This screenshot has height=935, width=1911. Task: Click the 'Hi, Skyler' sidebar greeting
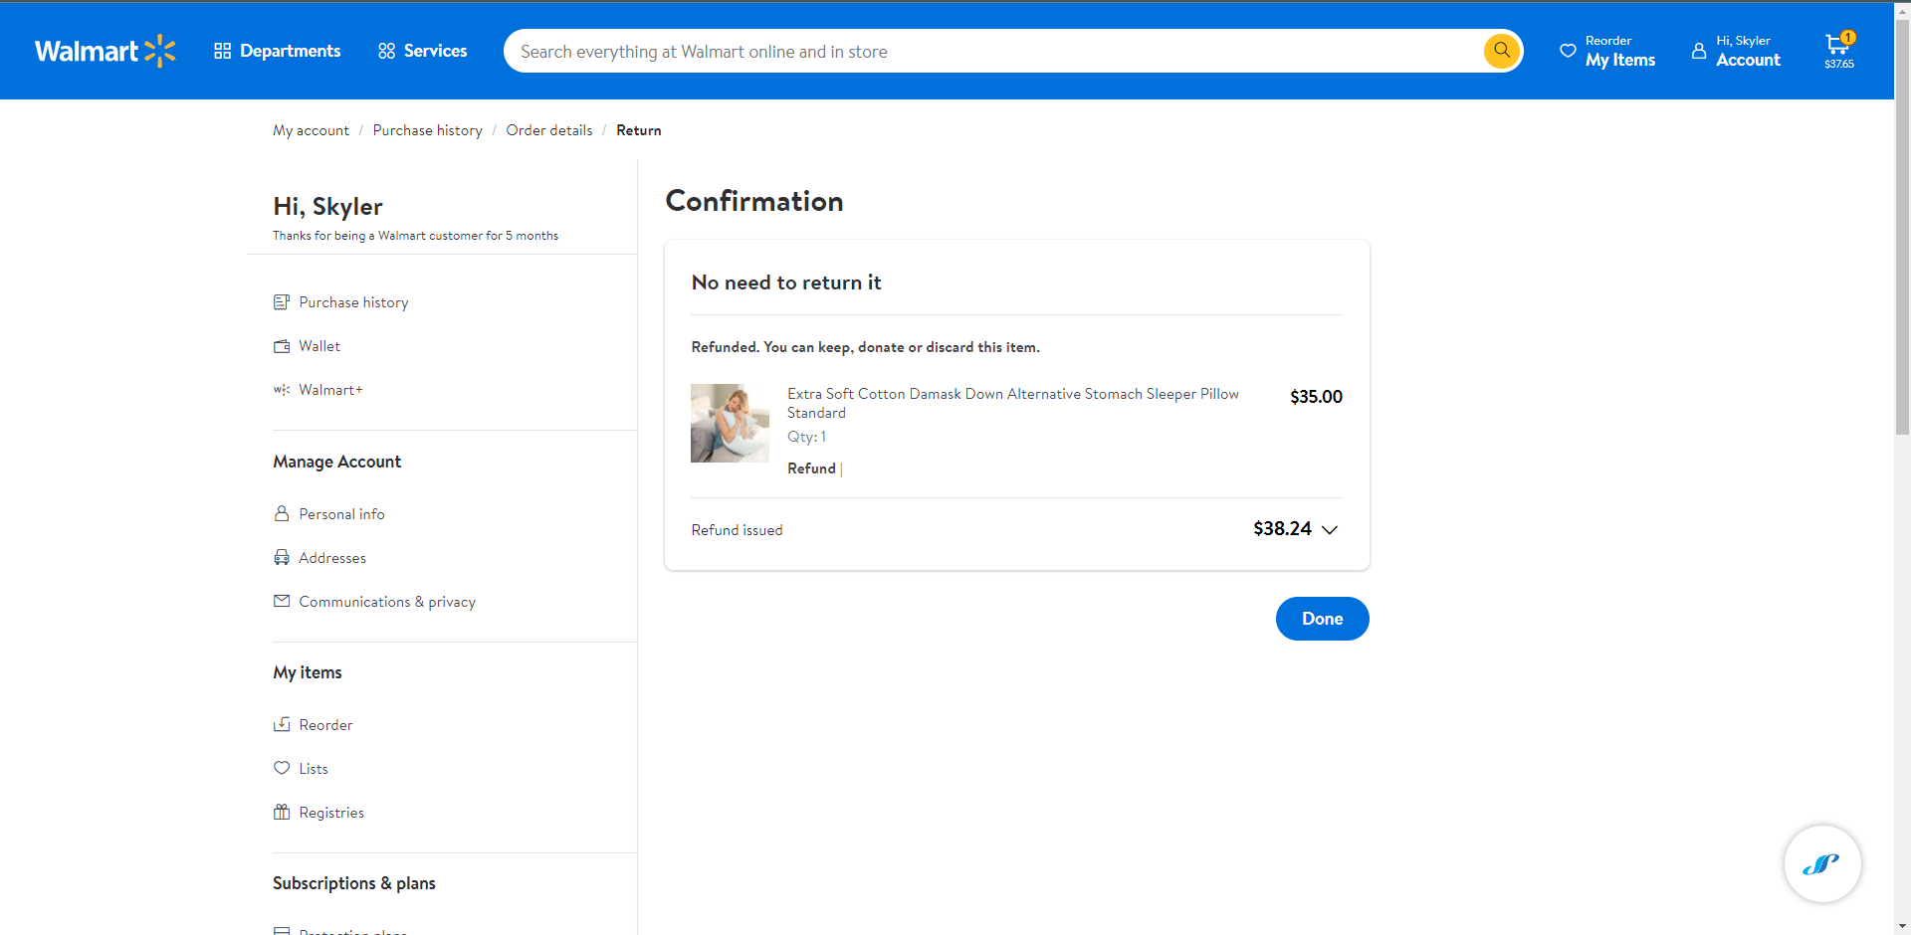point(327,207)
